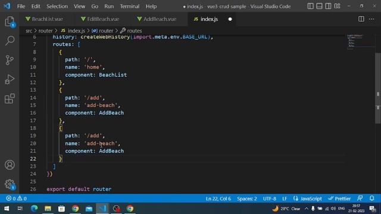Click the unsaved dot on index.js tab

pos(230,19)
